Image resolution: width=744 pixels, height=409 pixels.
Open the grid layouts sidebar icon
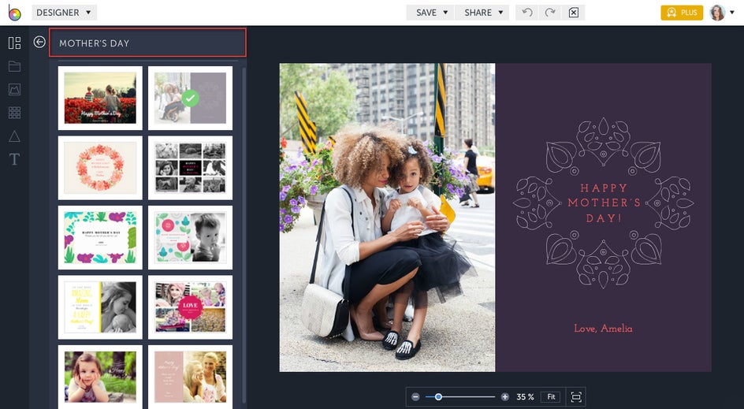pyautogui.click(x=15, y=113)
